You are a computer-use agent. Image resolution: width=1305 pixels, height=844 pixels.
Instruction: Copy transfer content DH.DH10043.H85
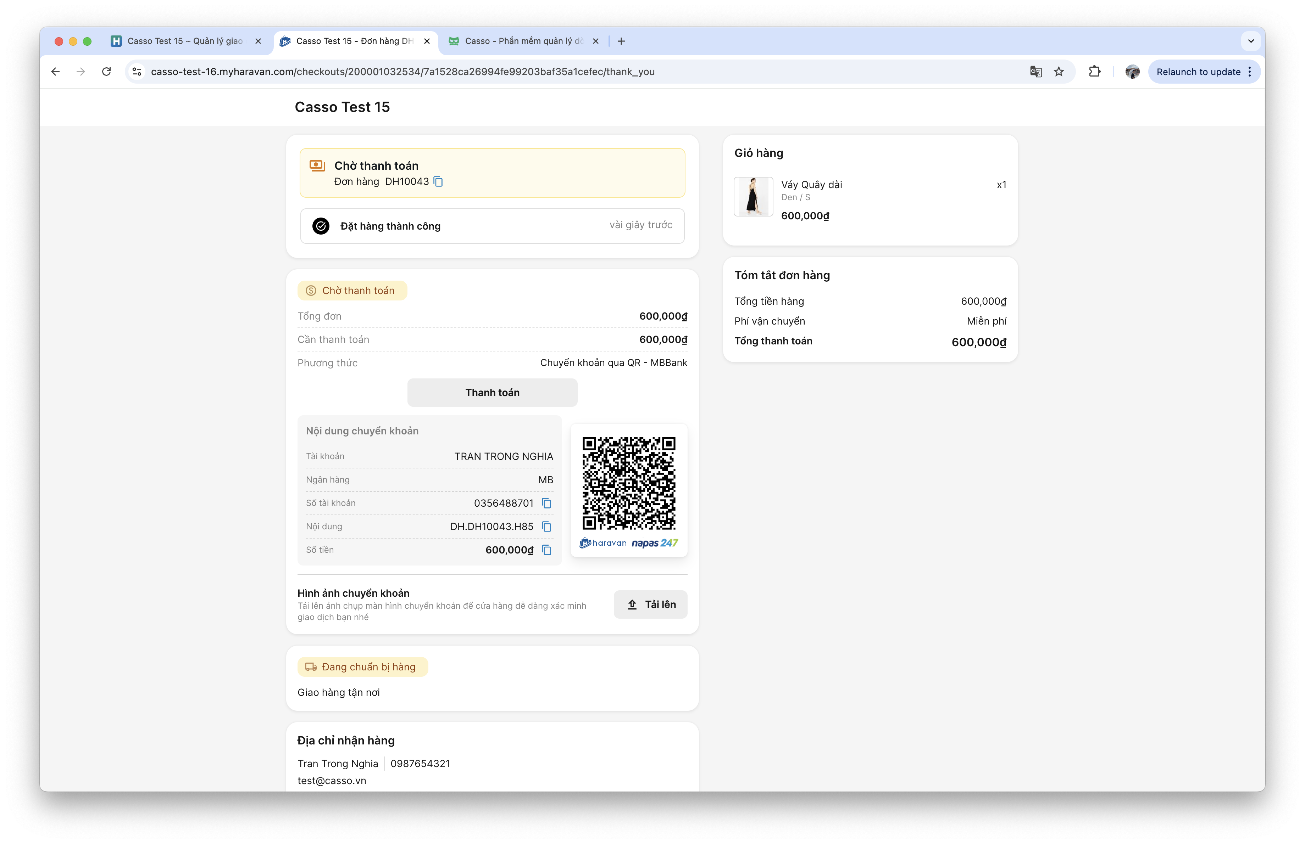546,526
